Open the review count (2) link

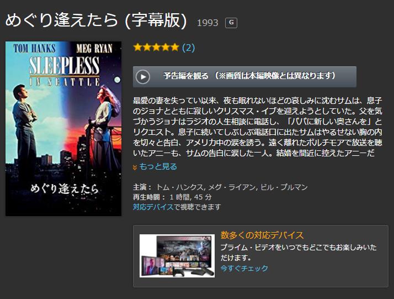tap(189, 48)
